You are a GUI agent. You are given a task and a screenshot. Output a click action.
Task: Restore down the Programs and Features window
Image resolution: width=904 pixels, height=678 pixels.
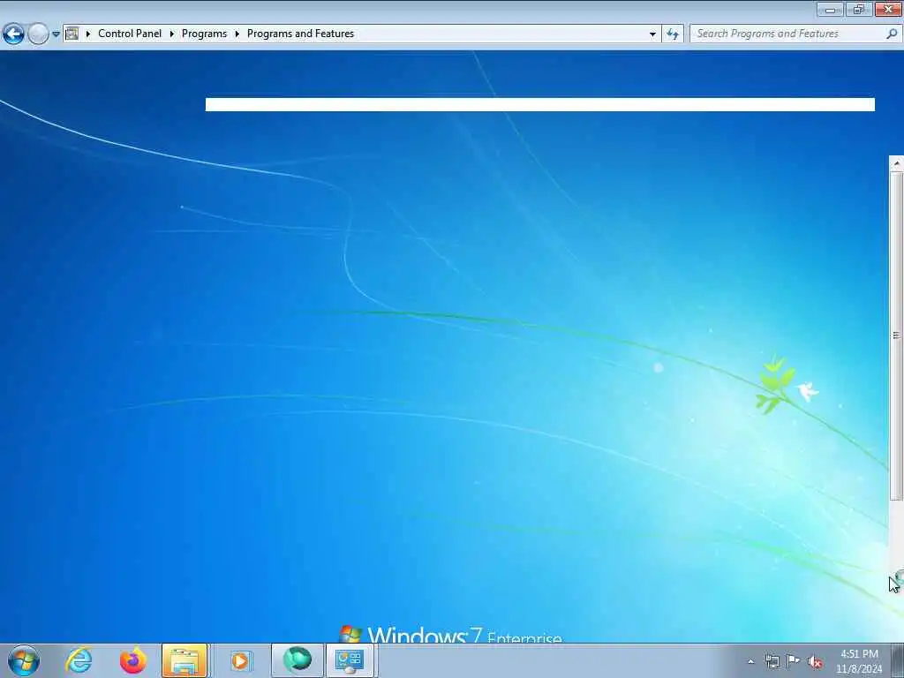point(858,9)
